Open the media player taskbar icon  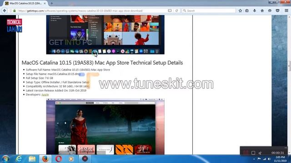71,159
